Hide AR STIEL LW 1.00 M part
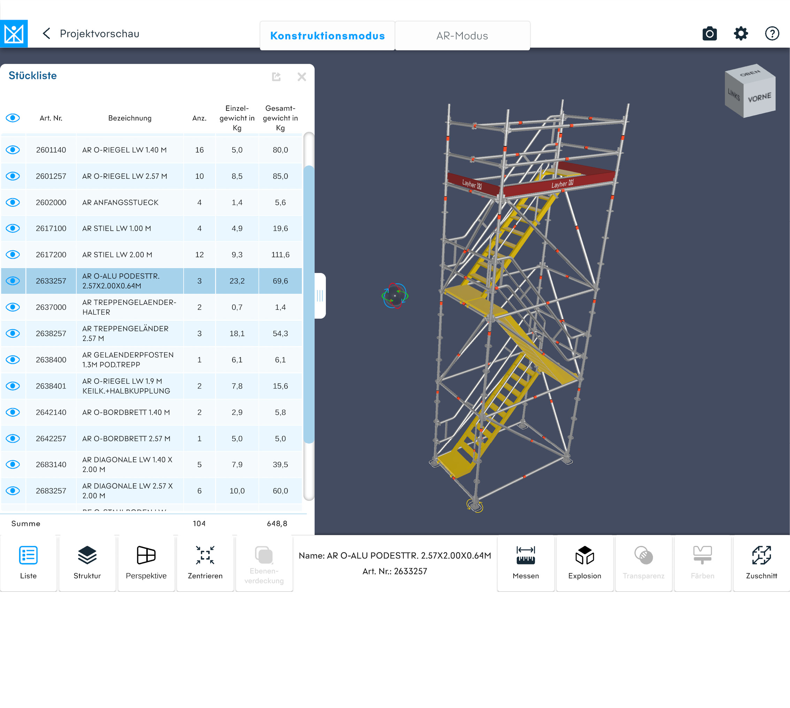 (x=13, y=228)
